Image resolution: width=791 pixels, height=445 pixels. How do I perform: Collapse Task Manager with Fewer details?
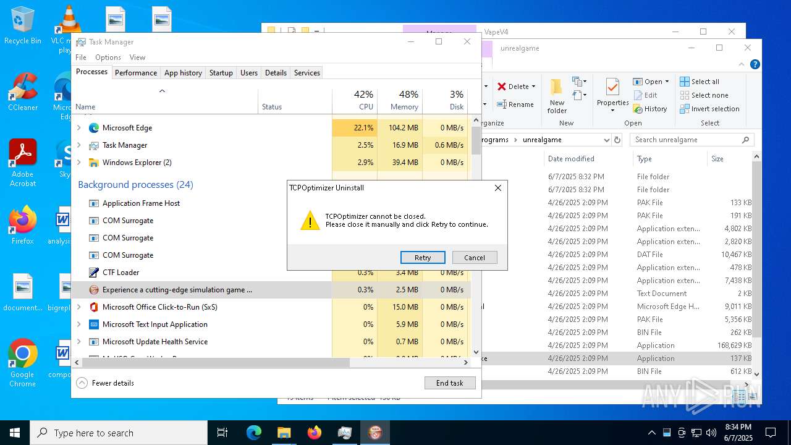106,383
